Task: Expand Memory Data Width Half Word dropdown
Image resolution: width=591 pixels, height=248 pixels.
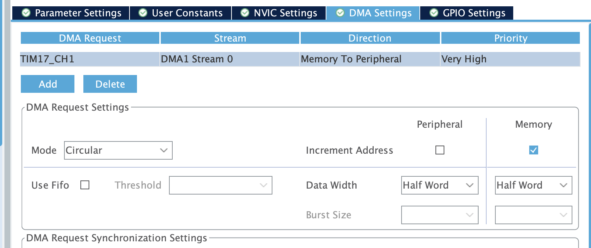Action: click(533, 185)
